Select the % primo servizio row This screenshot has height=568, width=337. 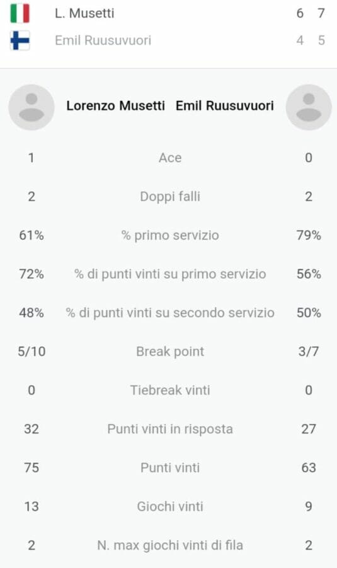pos(169,235)
